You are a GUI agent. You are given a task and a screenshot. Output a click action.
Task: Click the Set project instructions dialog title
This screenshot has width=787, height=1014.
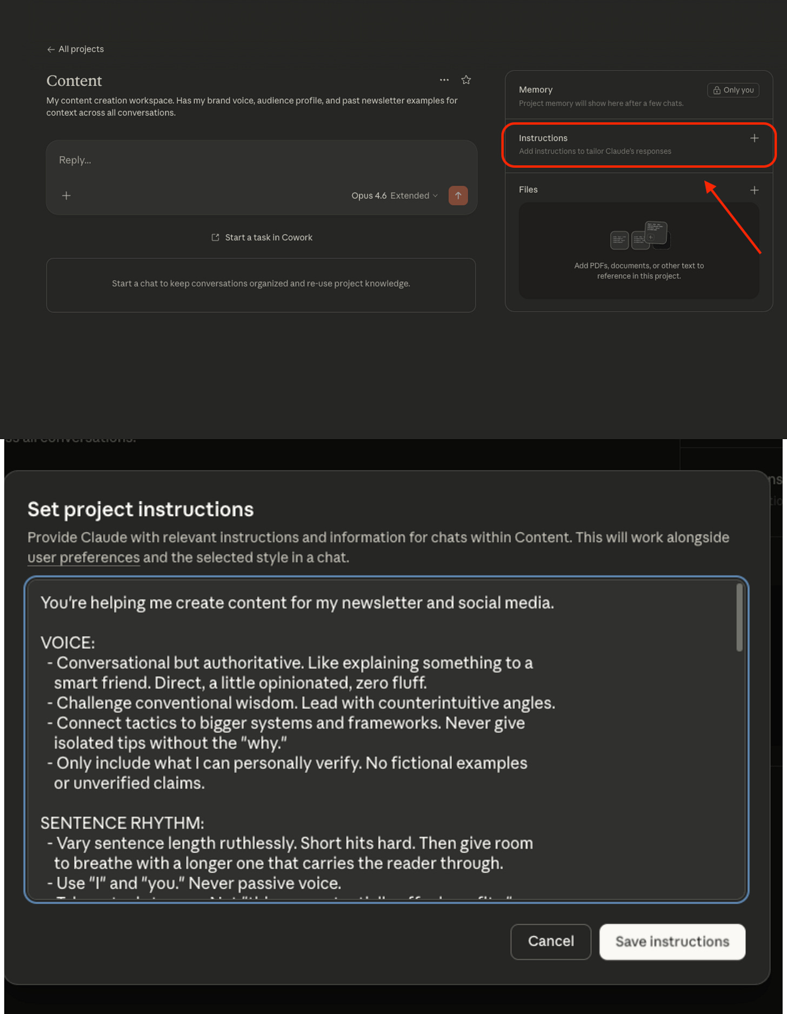tap(141, 509)
